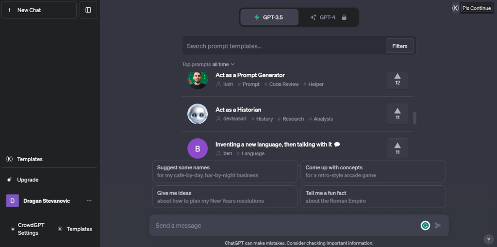
Task: Click the Pls Continue button
Action: [x=477, y=8]
